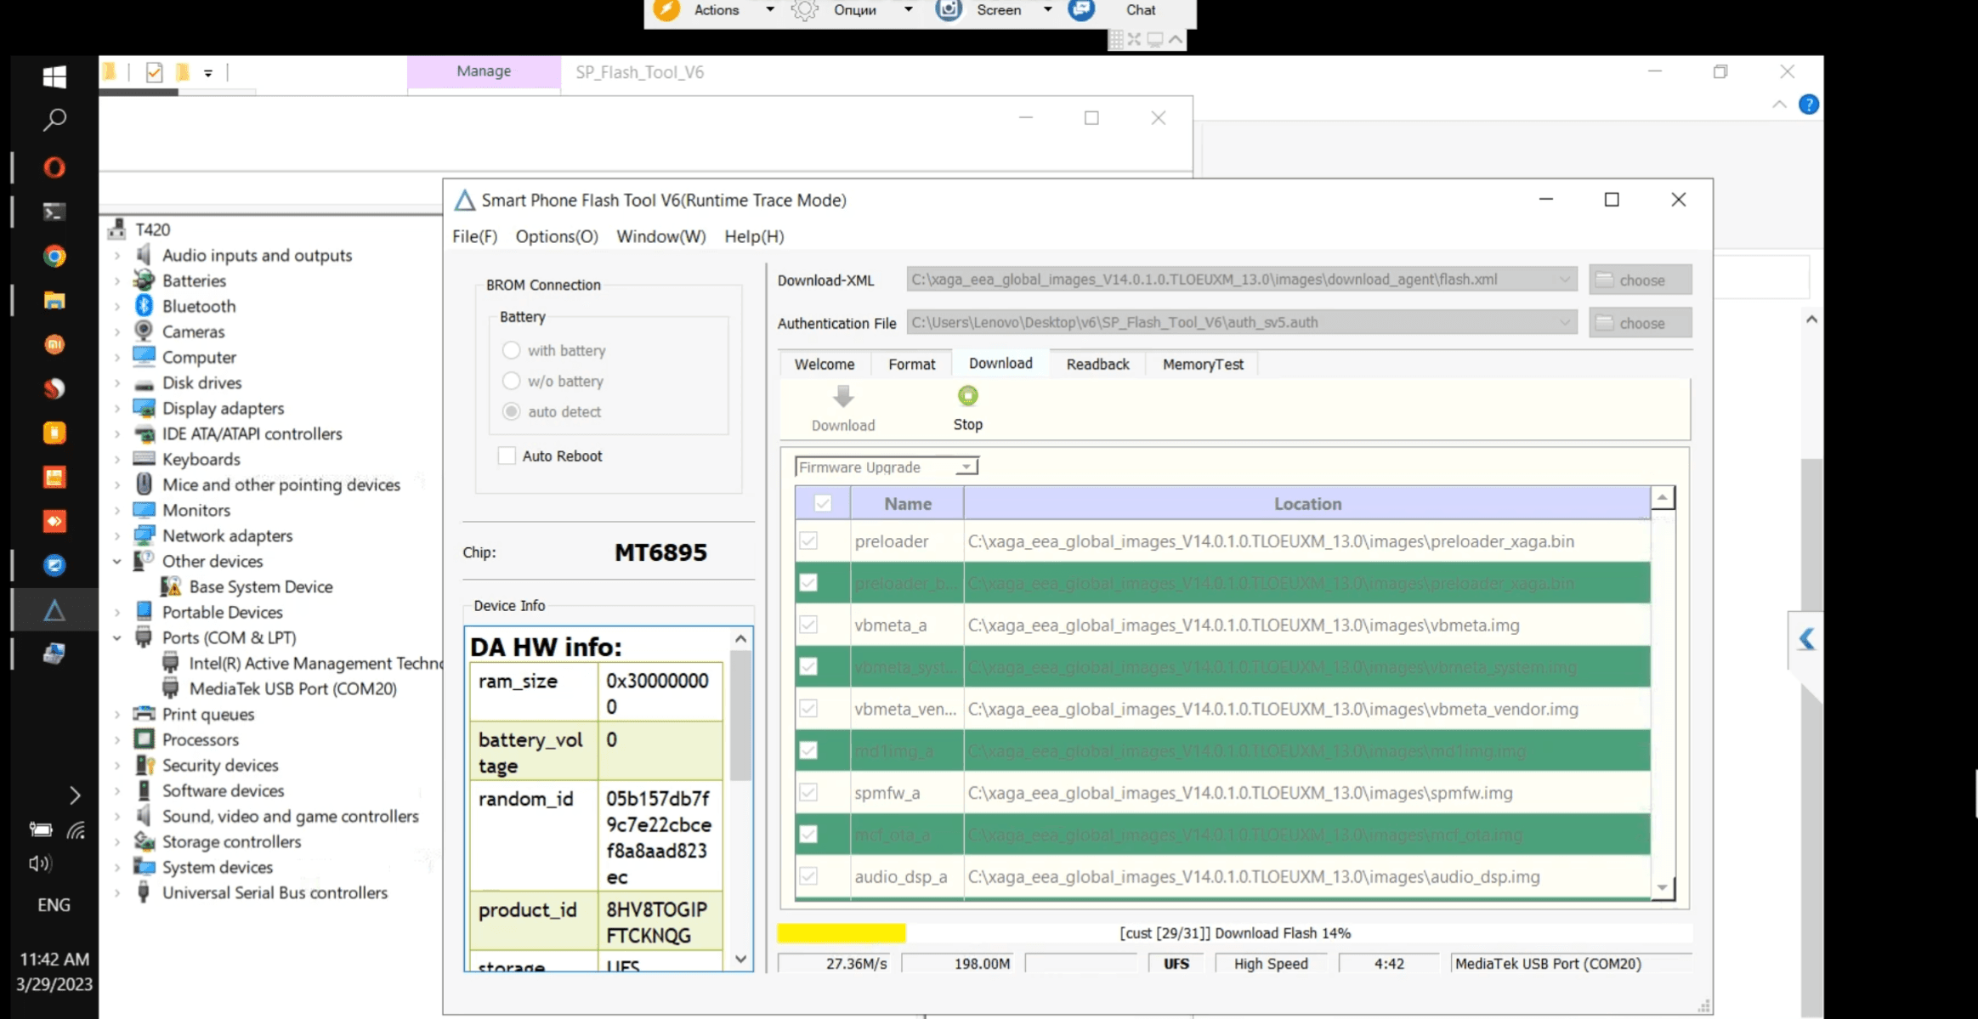
Task: Toggle the select-all checkbox in Name header
Action: point(822,503)
